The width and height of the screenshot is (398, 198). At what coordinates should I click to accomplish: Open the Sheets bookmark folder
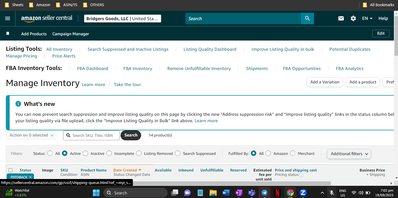tap(14, 5)
